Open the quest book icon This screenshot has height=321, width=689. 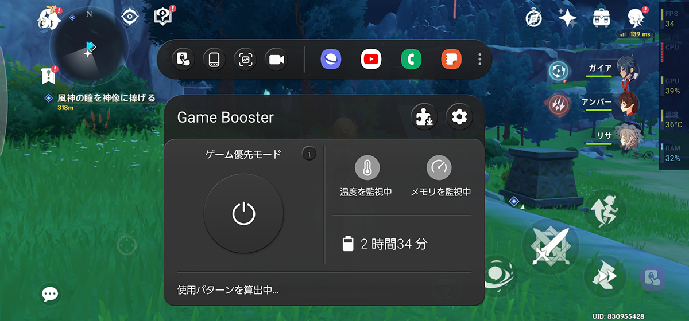click(x=164, y=17)
